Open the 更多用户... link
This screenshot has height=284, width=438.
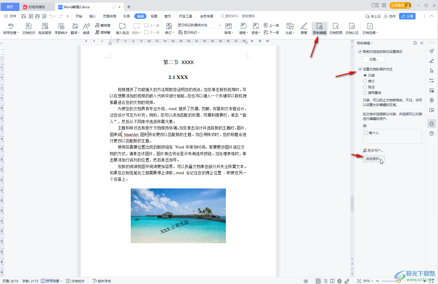[x=373, y=150]
